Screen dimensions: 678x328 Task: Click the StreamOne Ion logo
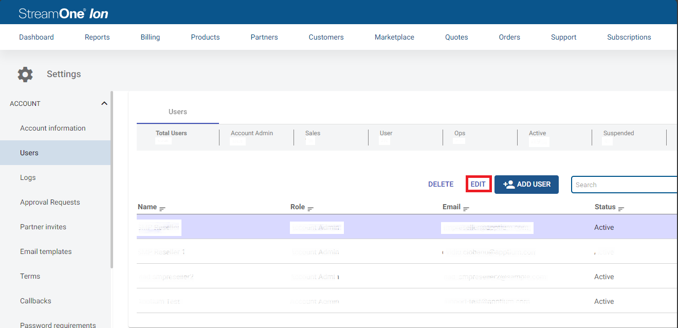coord(64,13)
